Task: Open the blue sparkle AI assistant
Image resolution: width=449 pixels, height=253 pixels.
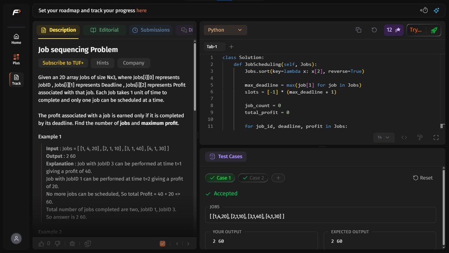Action: tap(436, 10)
